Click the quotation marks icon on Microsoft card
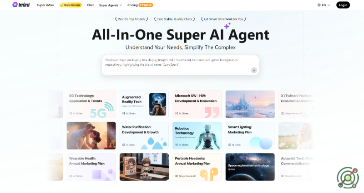The width and height of the screenshot is (364, 193). coord(212,112)
